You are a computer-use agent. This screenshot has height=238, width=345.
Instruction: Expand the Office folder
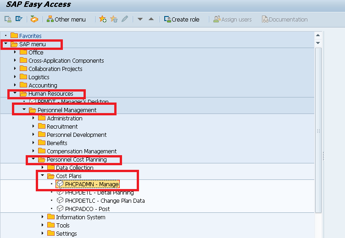click(15, 52)
